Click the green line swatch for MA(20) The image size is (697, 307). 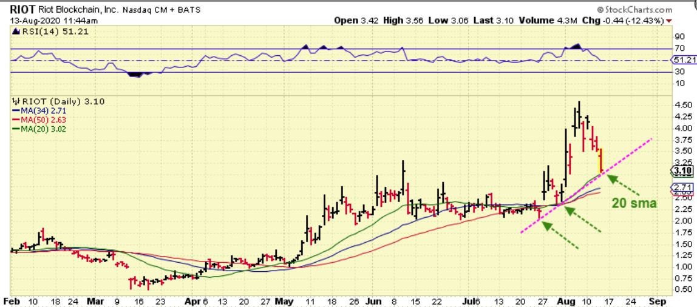point(15,129)
